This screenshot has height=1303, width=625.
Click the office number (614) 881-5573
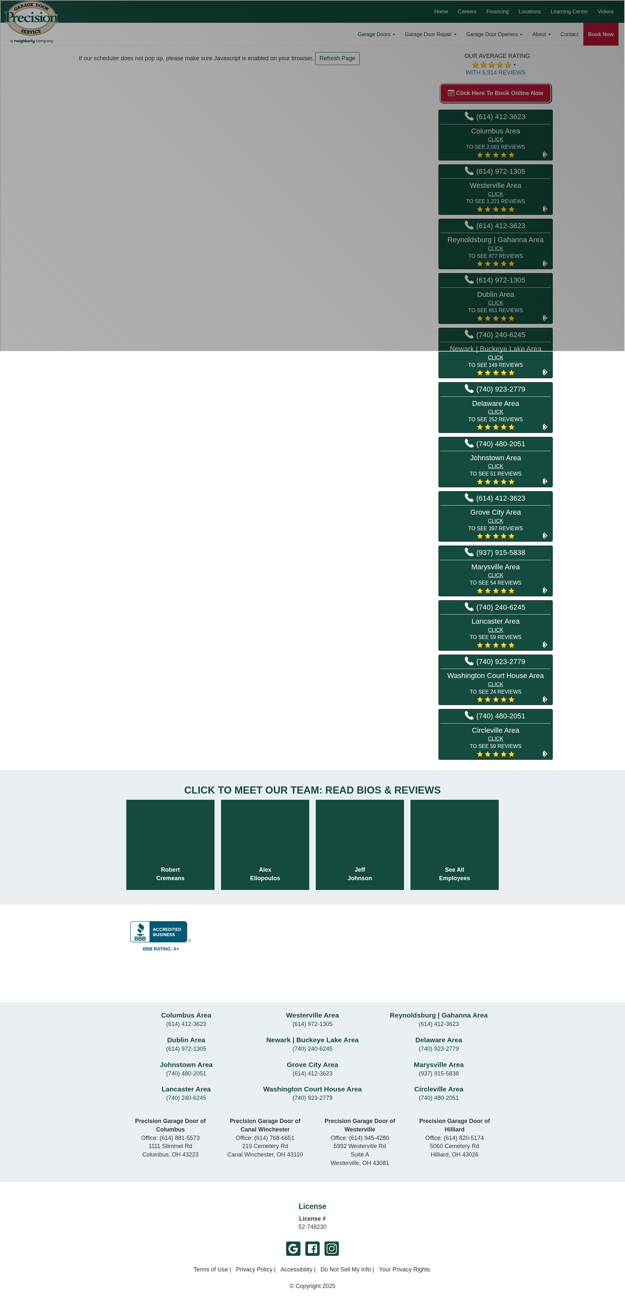179,1138
